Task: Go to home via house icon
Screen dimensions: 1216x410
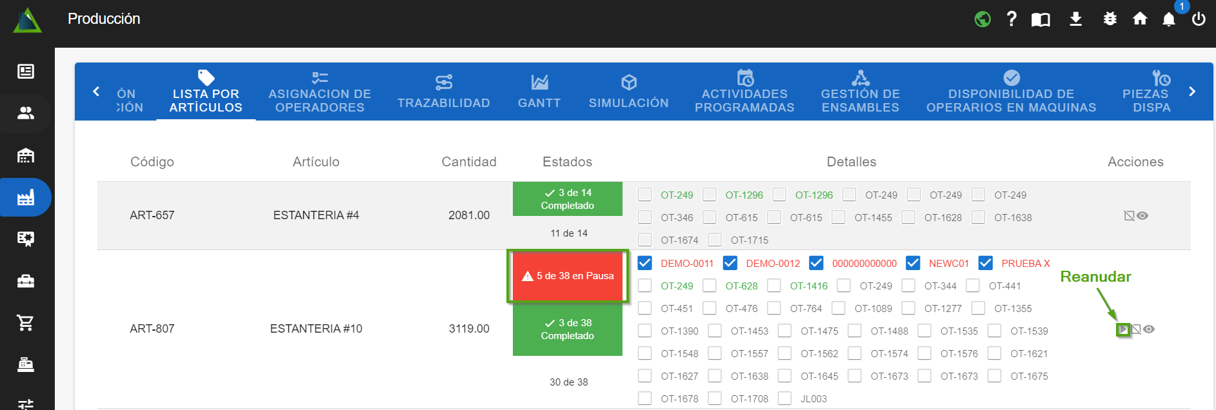Action: [x=1140, y=19]
